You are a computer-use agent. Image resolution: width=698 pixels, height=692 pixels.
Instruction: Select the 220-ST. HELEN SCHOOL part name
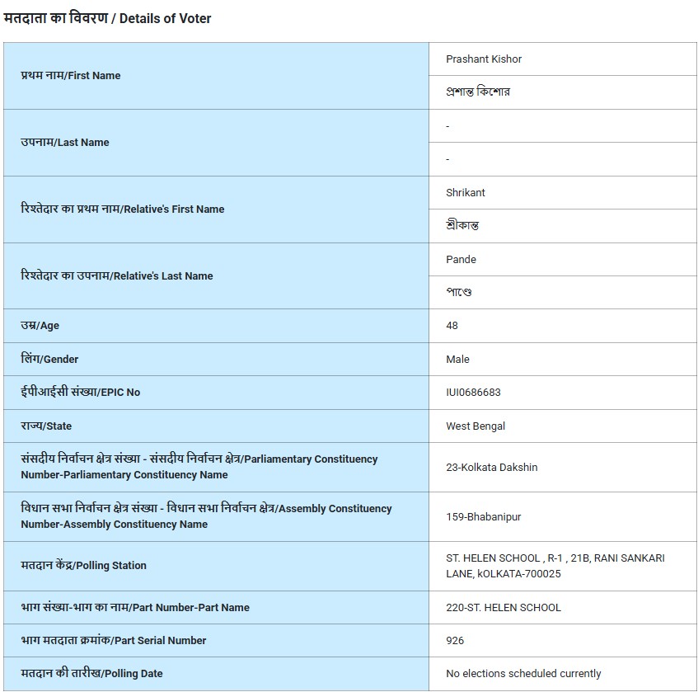503,608
